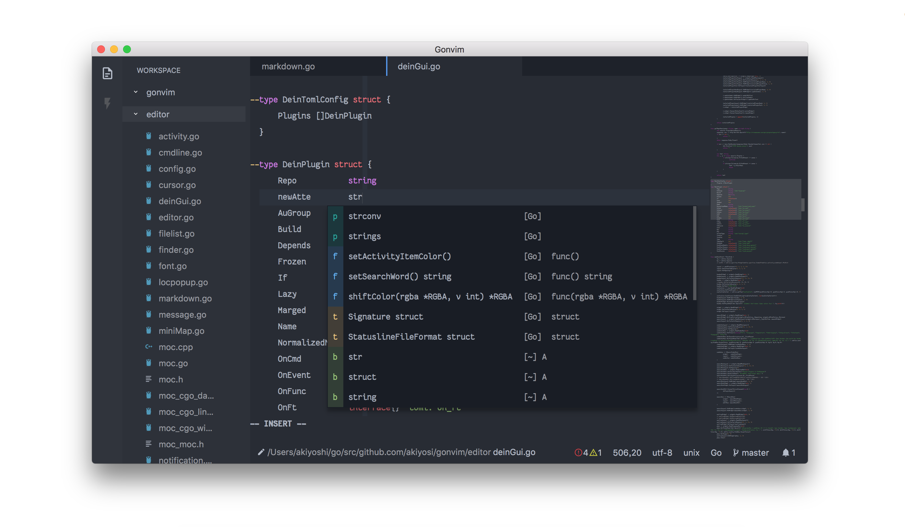Click the workspace file document icon

[108, 73]
